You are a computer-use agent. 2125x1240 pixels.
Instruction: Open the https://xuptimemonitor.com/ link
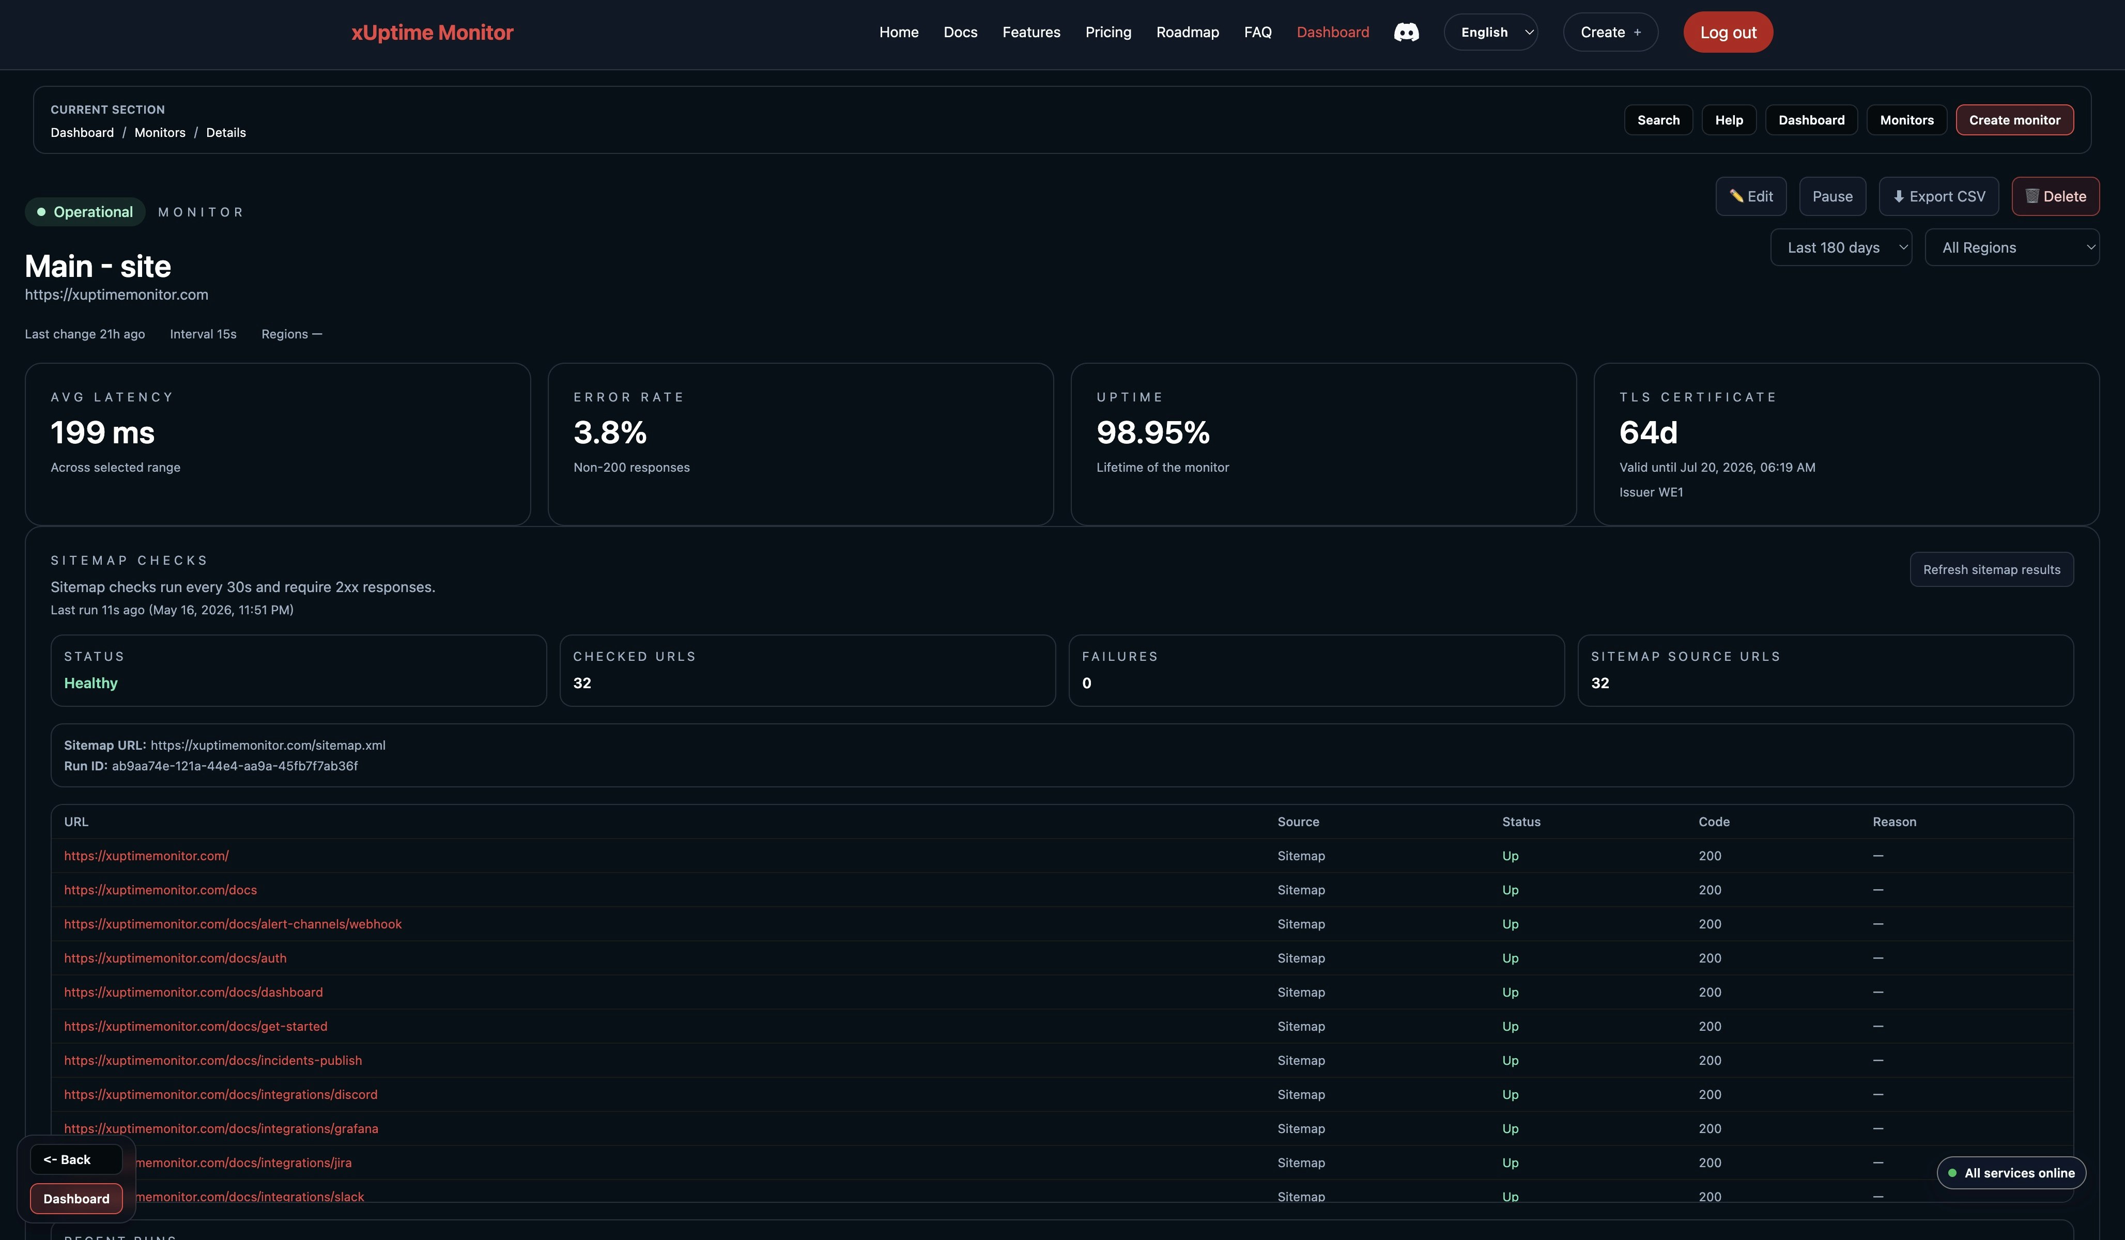[146, 856]
